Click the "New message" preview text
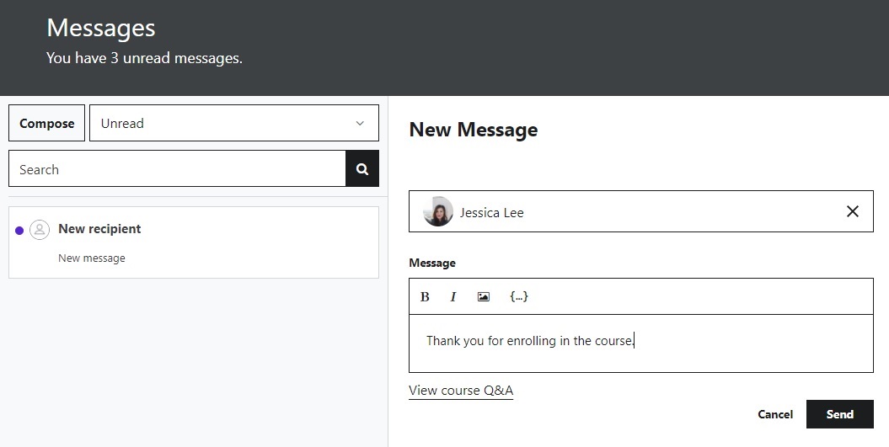The width and height of the screenshot is (889, 447). point(92,258)
